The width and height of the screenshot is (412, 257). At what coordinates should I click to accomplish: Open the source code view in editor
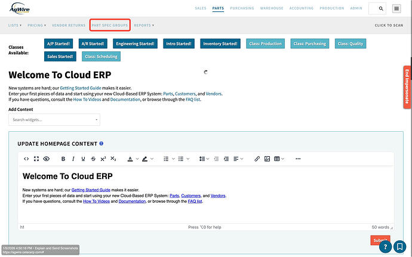26,159
